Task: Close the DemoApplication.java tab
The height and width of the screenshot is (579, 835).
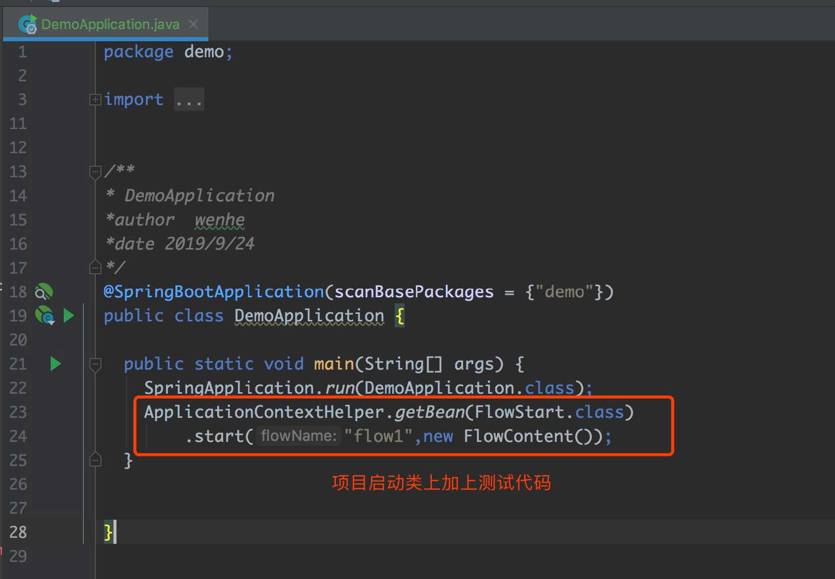Action: coord(193,24)
